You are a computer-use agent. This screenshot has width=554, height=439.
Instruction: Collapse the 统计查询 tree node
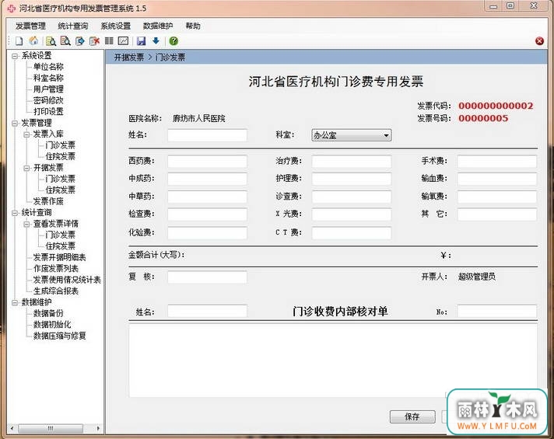15,213
